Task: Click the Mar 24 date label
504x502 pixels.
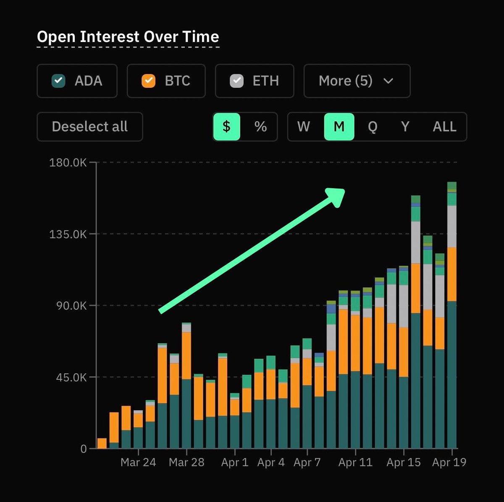Action: click(138, 463)
